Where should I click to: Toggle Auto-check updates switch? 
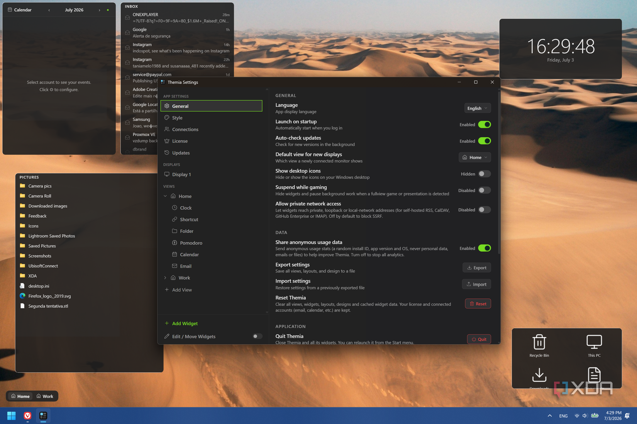coord(485,141)
